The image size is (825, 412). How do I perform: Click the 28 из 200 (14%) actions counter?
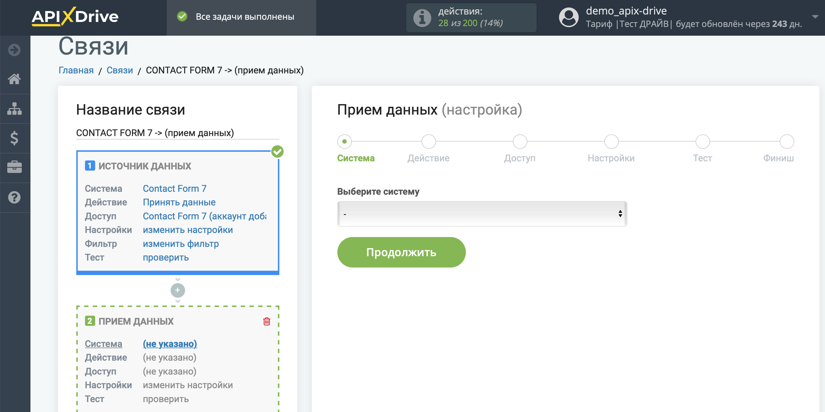(x=471, y=23)
